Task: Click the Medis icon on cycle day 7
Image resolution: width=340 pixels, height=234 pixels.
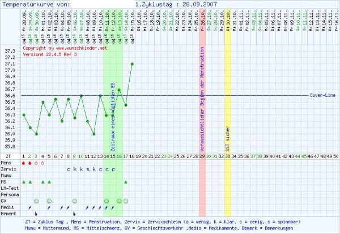Action: tap(62, 207)
